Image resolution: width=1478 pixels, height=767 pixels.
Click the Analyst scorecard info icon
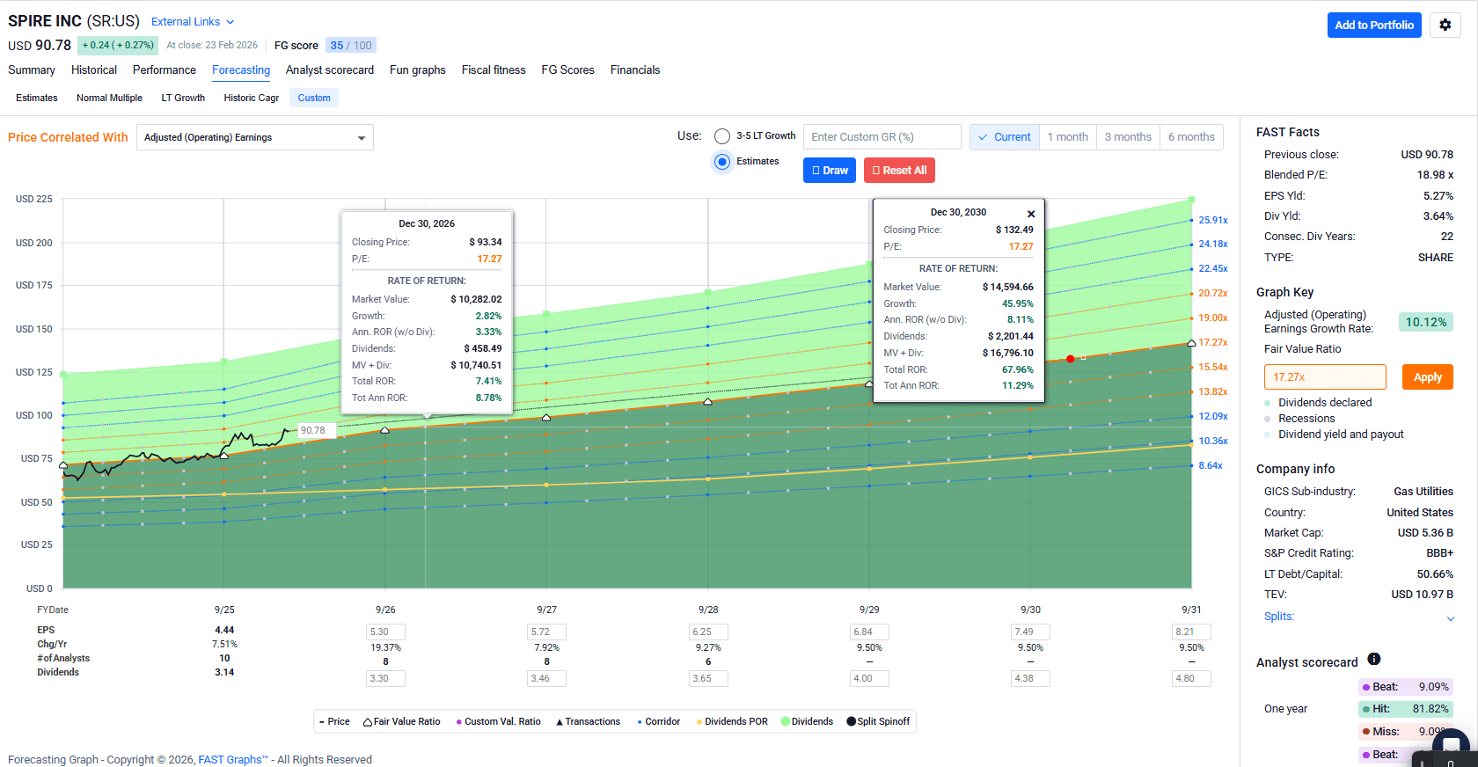pos(1374,660)
